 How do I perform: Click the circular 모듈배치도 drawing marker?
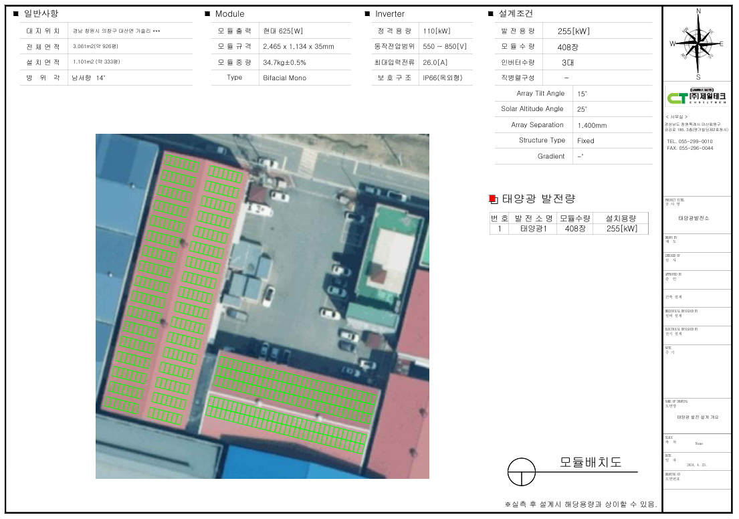pos(522,472)
